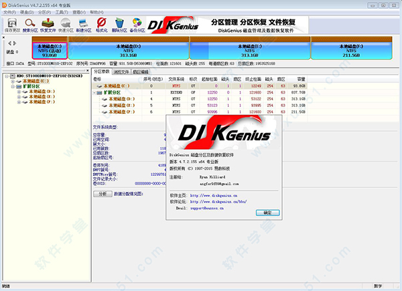The height and width of the screenshot is (291, 402).
Task: Click 837.7GB capacity cell in 扩展分区 row
Action: tap(298, 92)
